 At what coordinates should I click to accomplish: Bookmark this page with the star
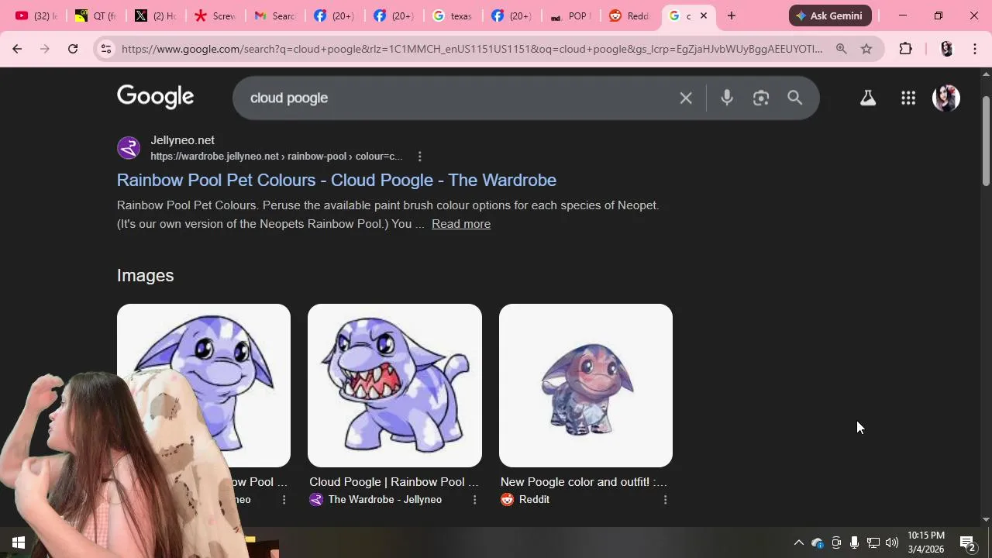[x=866, y=49]
